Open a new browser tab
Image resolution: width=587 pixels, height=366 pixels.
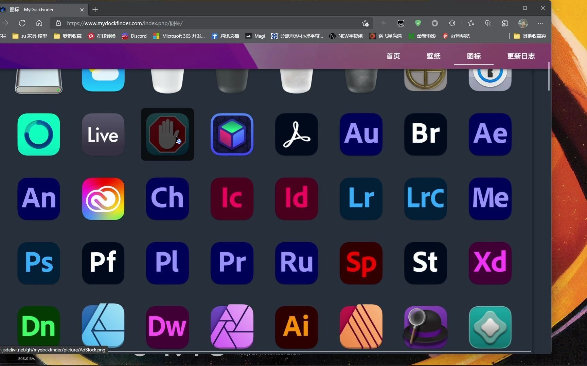(x=95, y=9)
